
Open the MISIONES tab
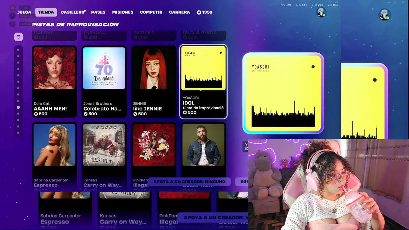pyautogui.click(x=123, y=12)
